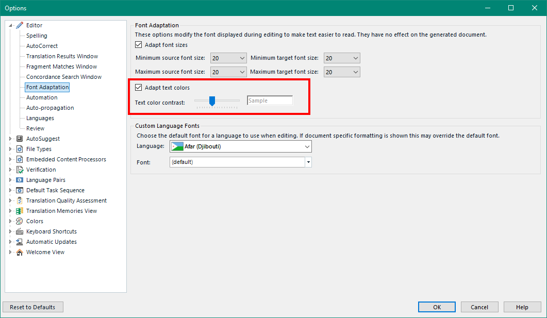The width and height of the screenshot is (547, 318).
Task: Click the Default Task Sequence icon
Action: [20, 190]
